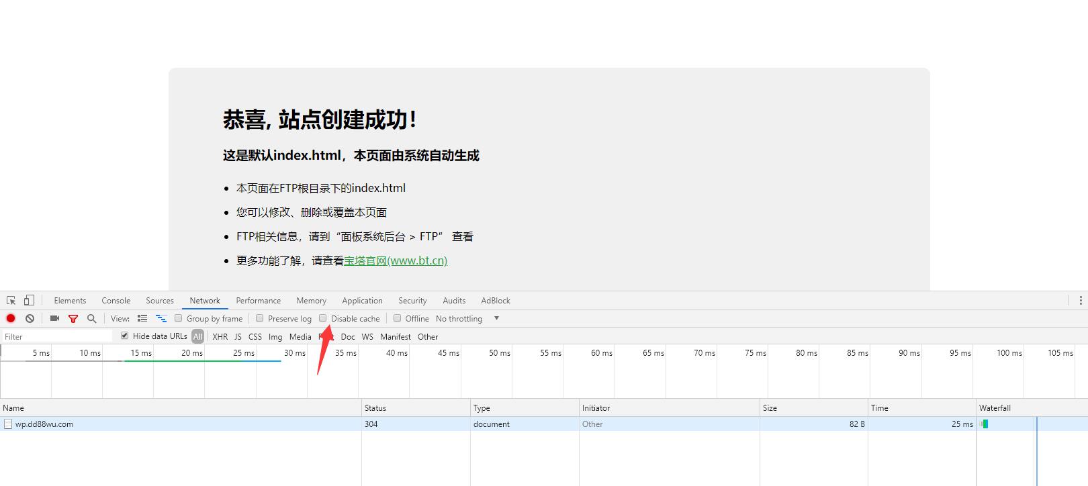Click the 50 ms timeline overview marker

[499, 353]
